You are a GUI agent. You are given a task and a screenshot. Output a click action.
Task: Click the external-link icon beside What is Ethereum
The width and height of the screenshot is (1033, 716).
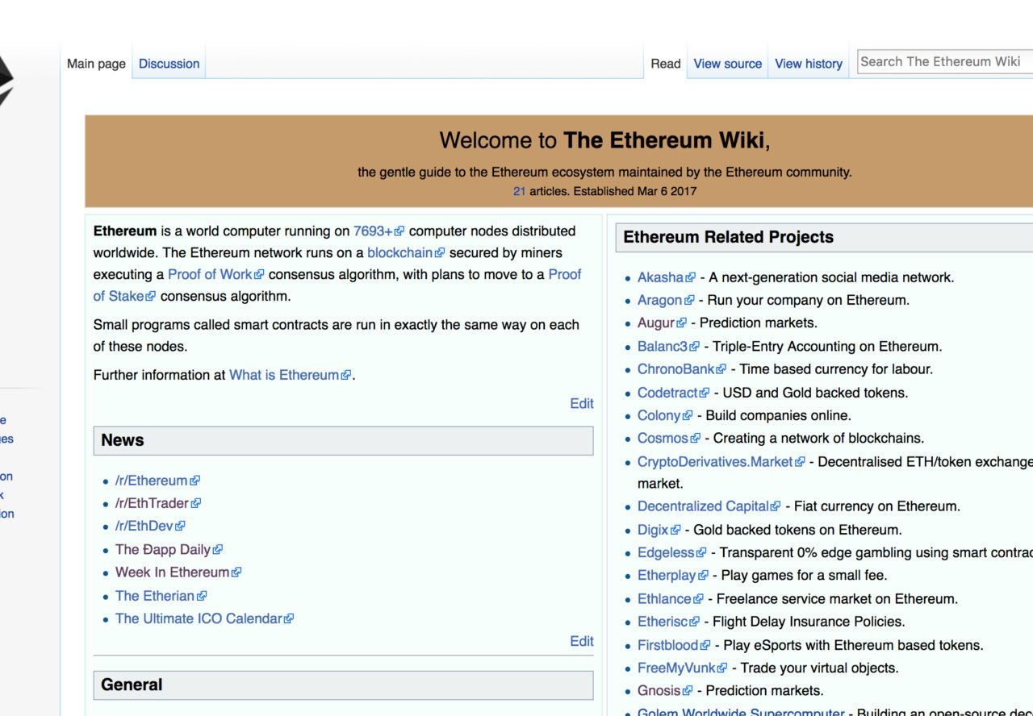click(x=347, y=376)
